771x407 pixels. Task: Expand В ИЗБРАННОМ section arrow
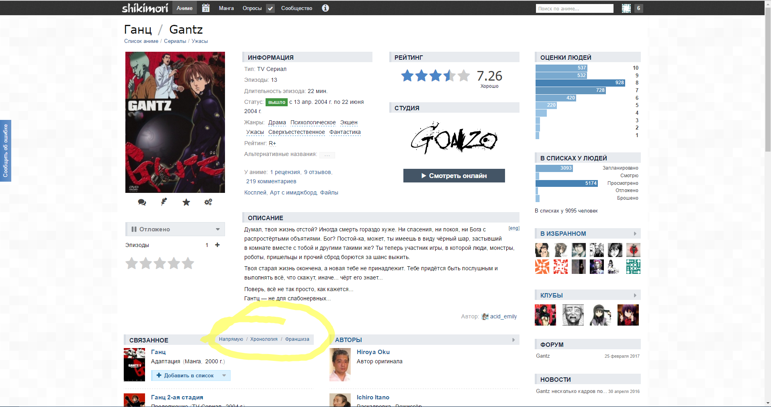(x=635, y=234)
